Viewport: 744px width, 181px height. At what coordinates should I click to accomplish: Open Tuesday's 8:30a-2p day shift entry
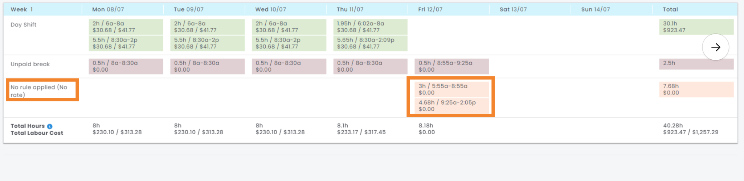click(207, 43)
